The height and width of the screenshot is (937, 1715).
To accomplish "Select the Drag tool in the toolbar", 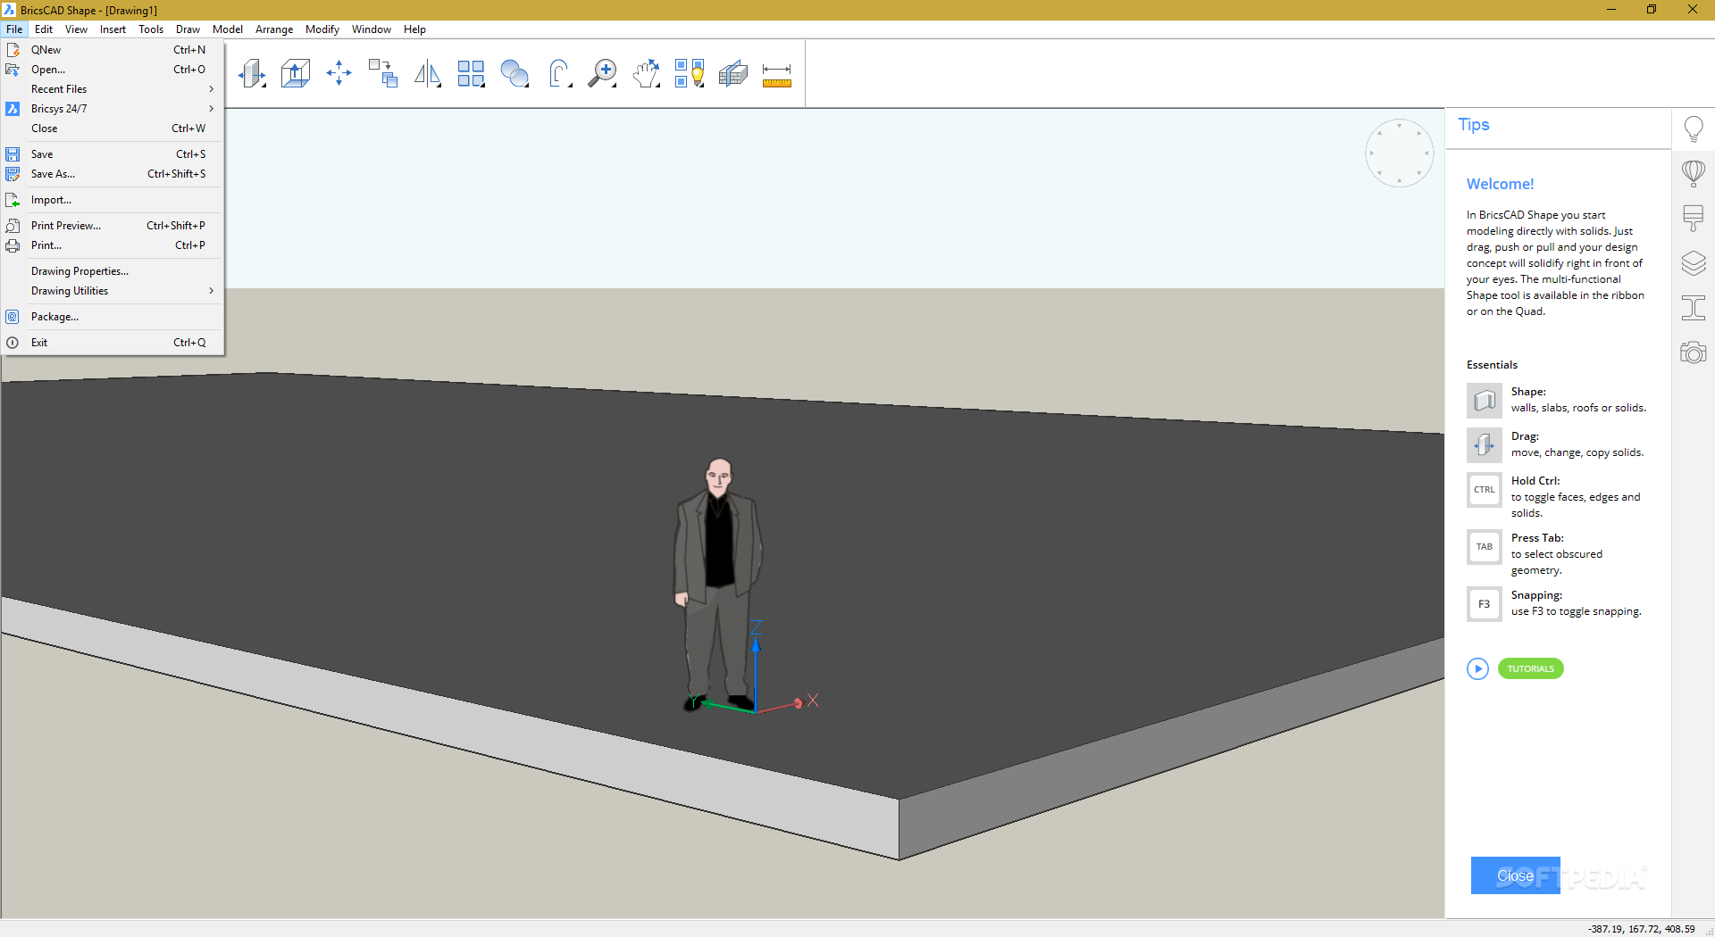I will point(253,73).
